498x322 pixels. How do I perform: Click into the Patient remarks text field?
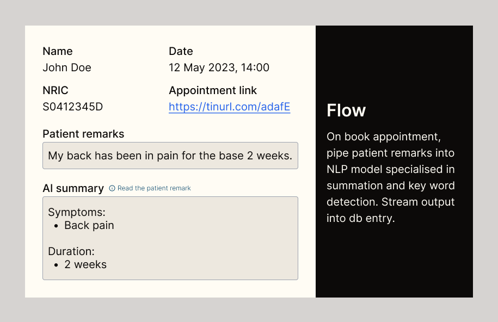170,156
